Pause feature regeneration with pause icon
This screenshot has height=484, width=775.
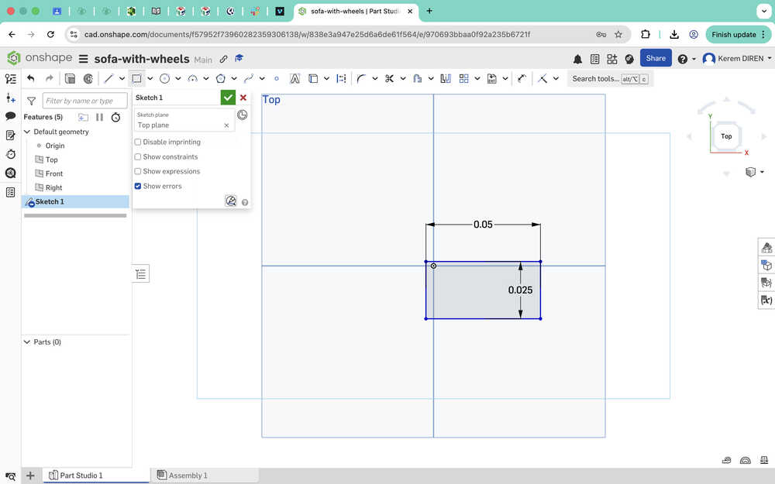coord(99,117)
